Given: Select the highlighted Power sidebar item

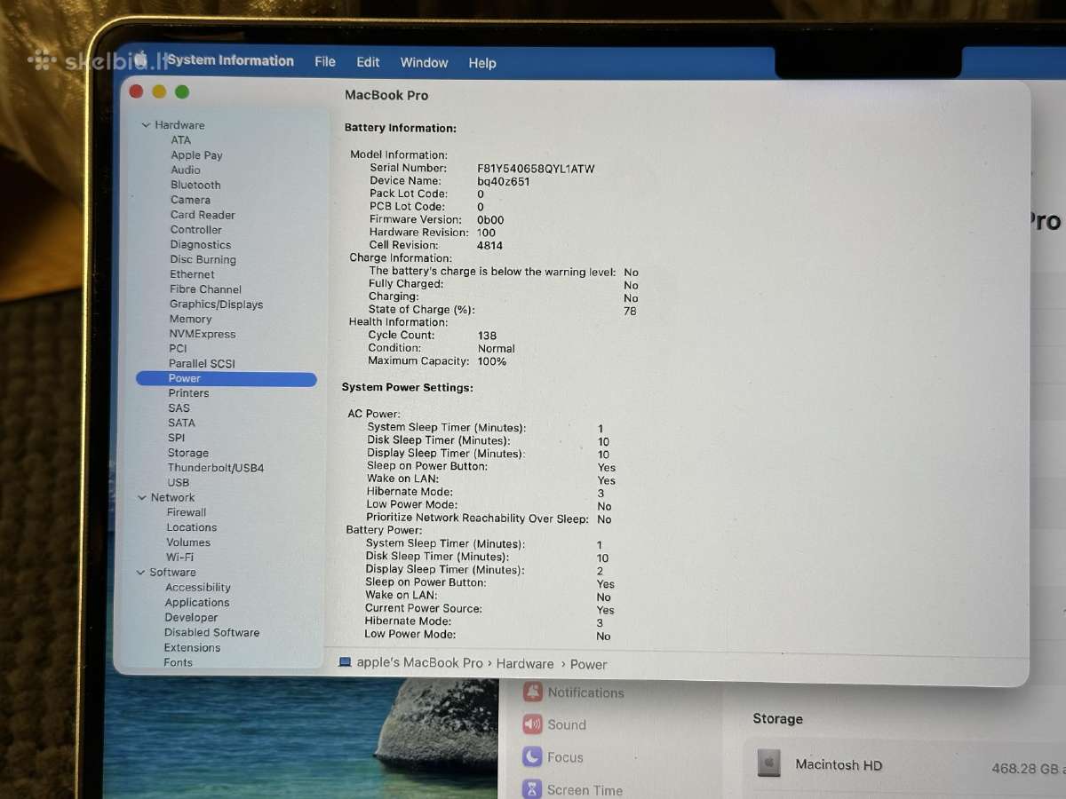Looking at the screenshot, I should (x=226, y=379).
